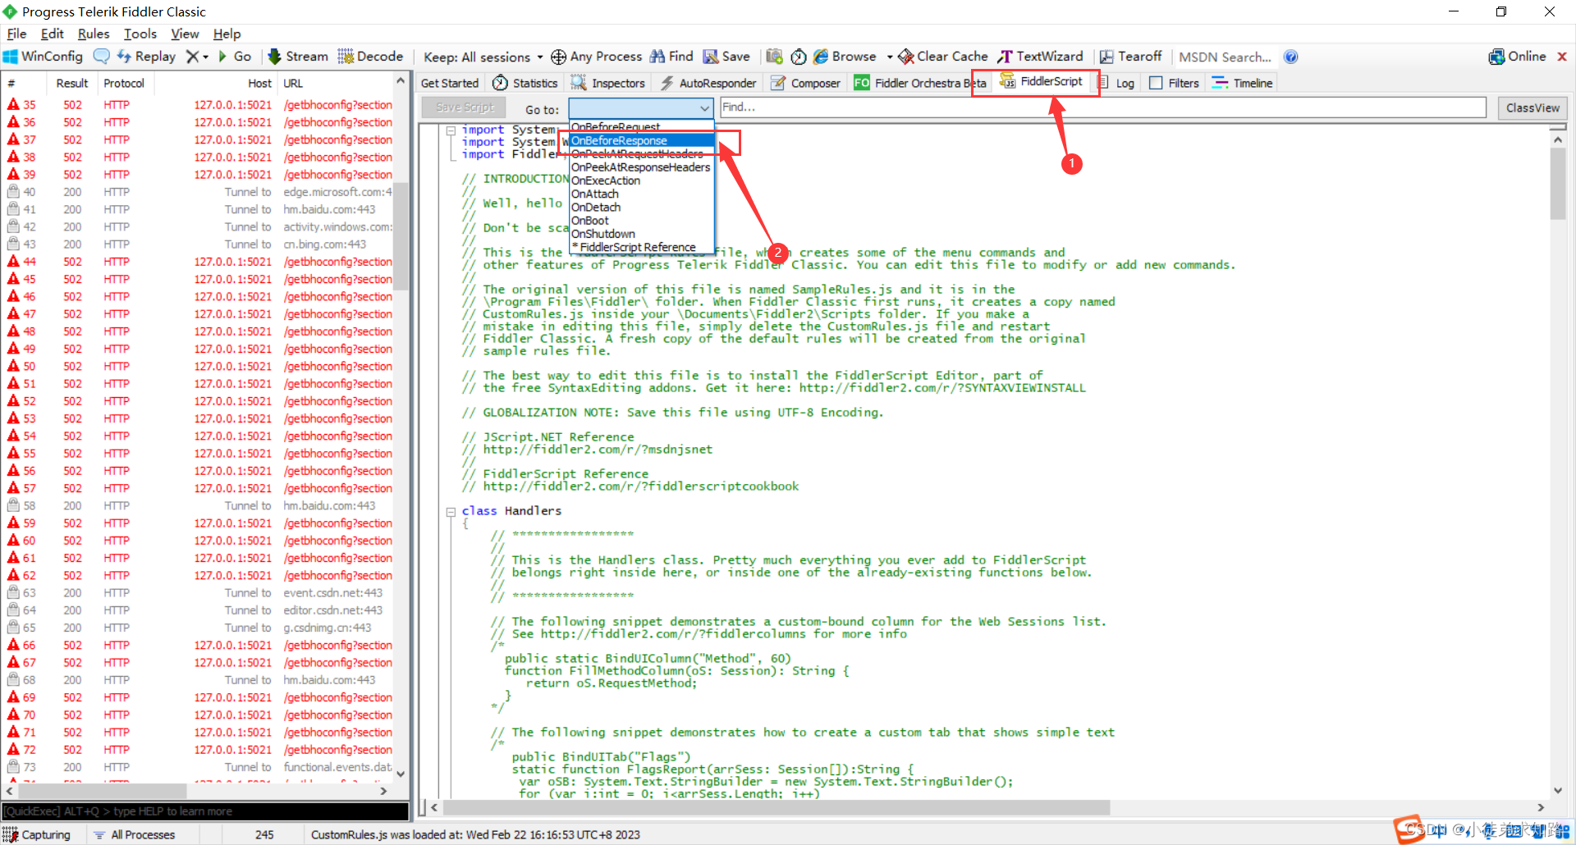
Task: Open the Rules menu
Action: pos(94,34)
